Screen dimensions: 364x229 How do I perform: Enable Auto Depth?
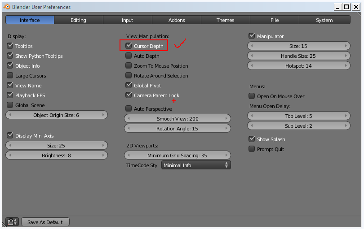129,56
